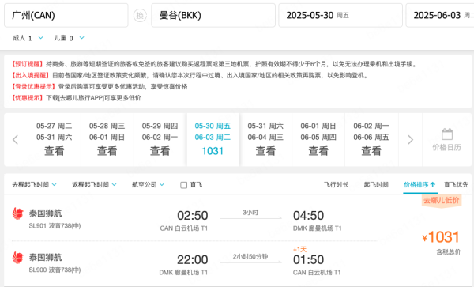
Task: Click the swap cities 换 icon
Action: pos(140,16)
